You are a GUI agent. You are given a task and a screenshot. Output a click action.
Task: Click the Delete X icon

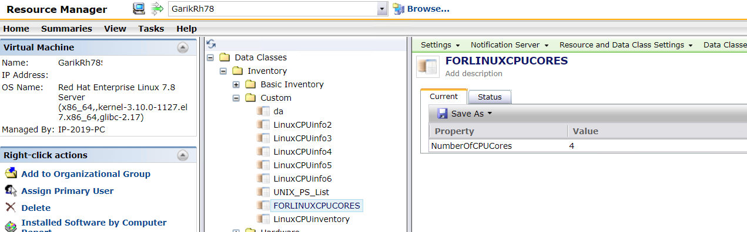(11, 207)
